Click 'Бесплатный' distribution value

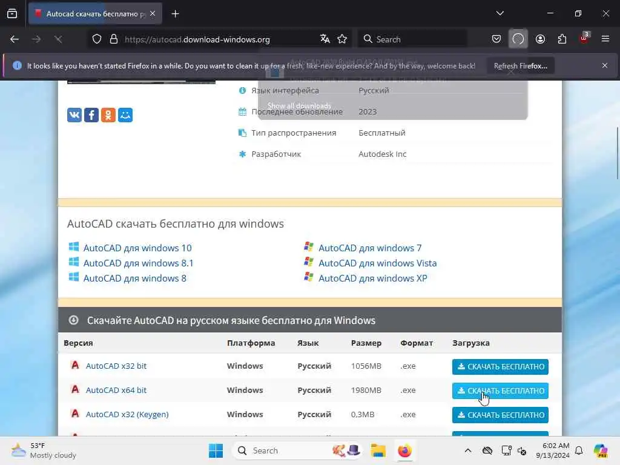click(x=382, y=133)
